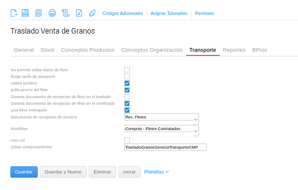
Task: Click the printer icon
Action: tap(52, 13)
